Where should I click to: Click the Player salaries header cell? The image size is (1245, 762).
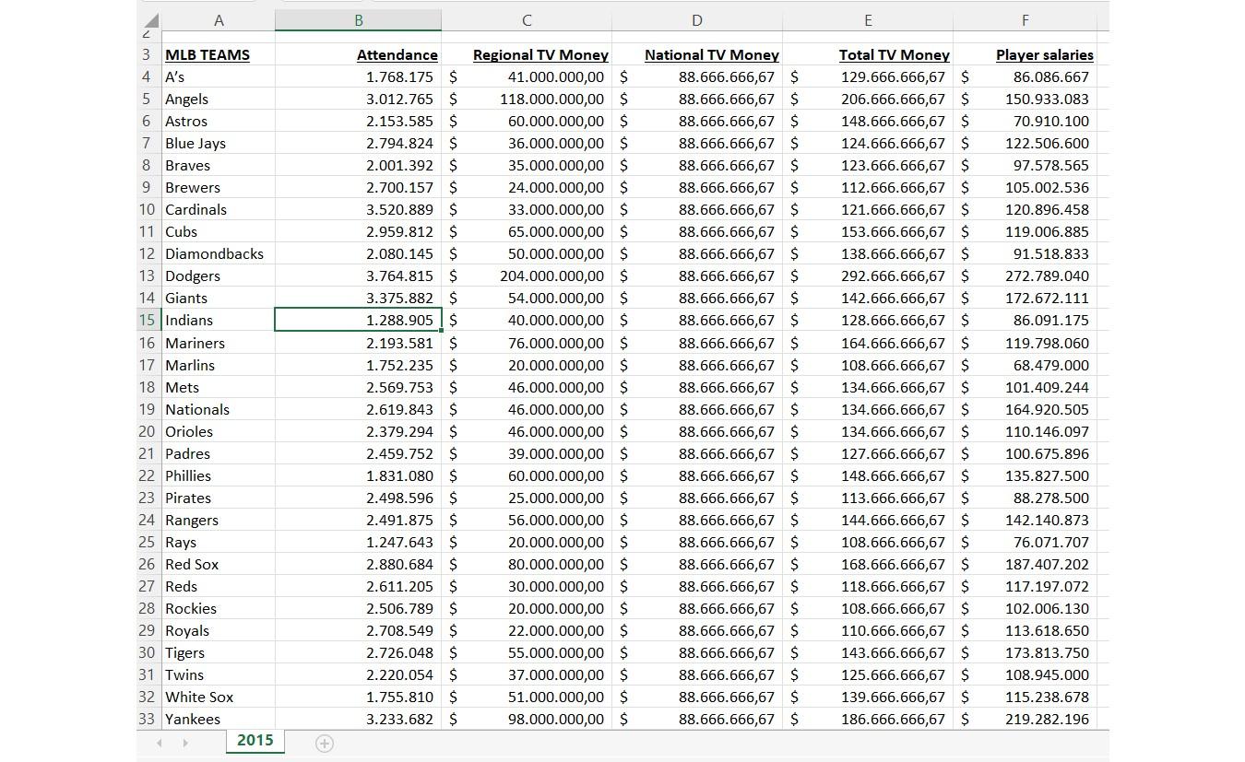tap(1045, 54)
